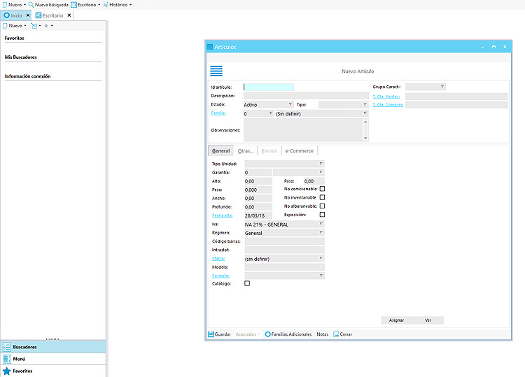Click the Nuevo icon in the sidebar toolbar
Screen dimensions: 525x377
coord(5,26)
